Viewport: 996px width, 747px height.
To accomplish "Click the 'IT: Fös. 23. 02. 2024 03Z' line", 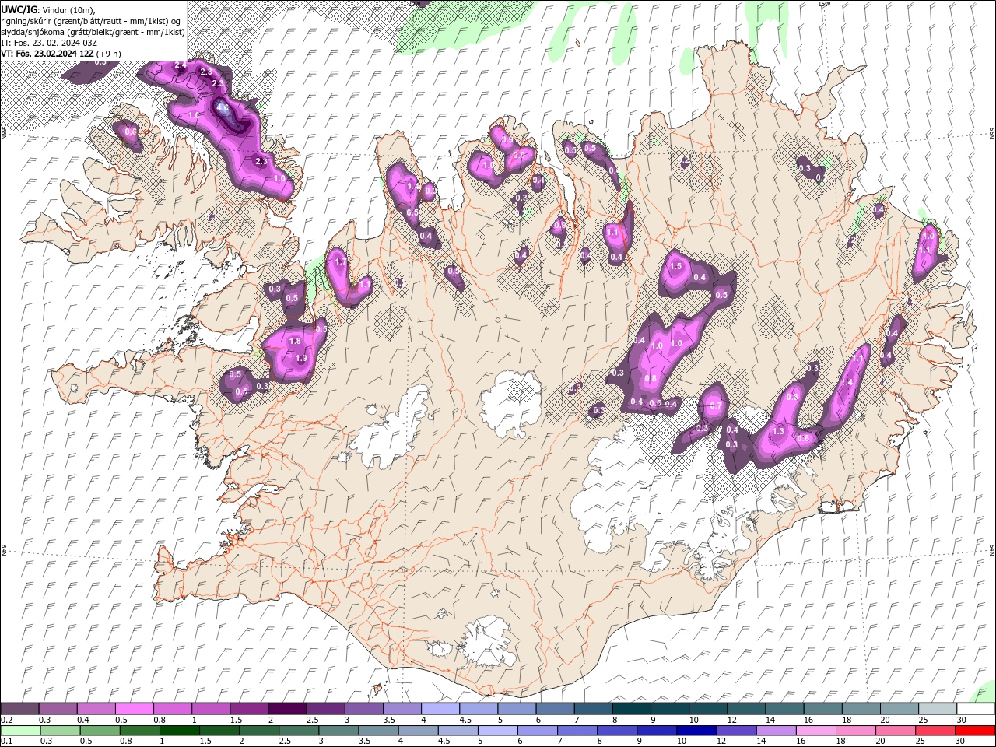I will pyautogui.click(x=49, y=43).
